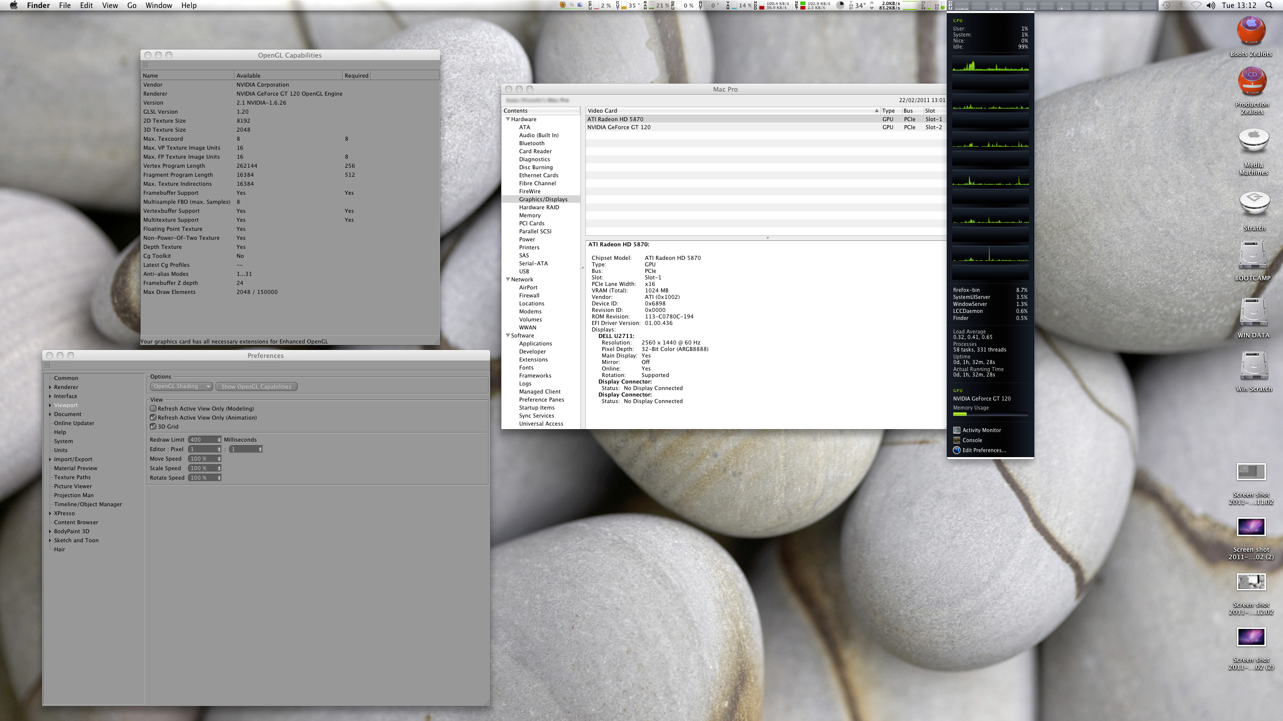The height and width of the screenshot is (721, 1283).
Task: Select the WIN DATA hard drive icon
Action: coord(1253,312)
